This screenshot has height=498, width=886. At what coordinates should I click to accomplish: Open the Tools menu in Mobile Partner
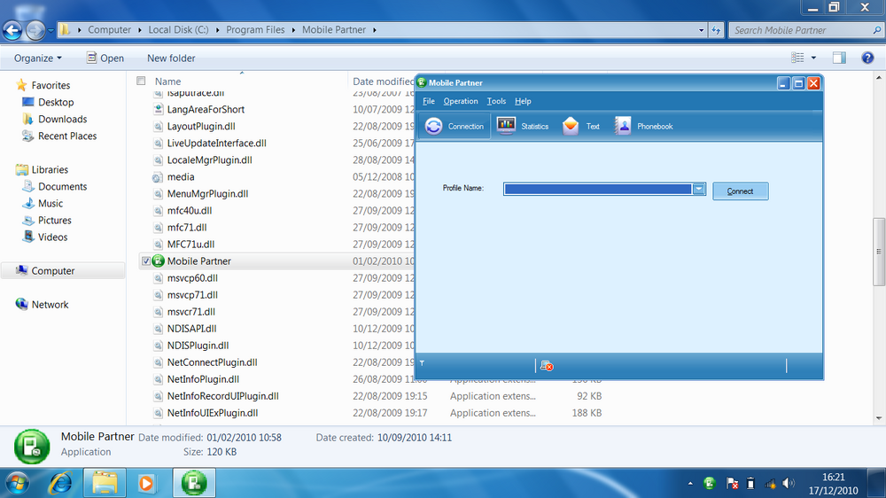496,101
